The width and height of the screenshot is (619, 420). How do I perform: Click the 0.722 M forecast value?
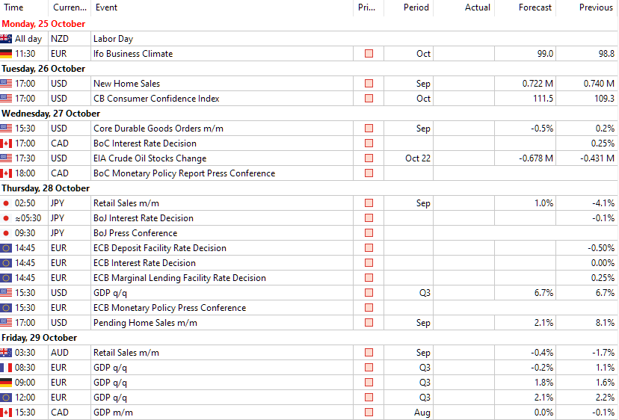(x=538, y=84)
